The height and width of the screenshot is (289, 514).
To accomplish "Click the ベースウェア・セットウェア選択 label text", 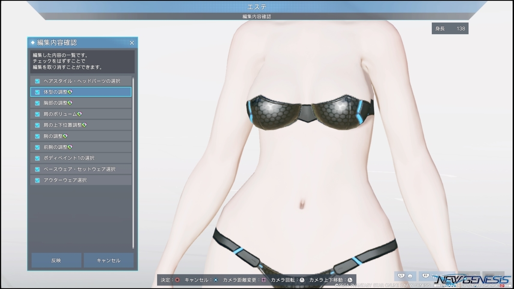I will (x=80, y=169).
